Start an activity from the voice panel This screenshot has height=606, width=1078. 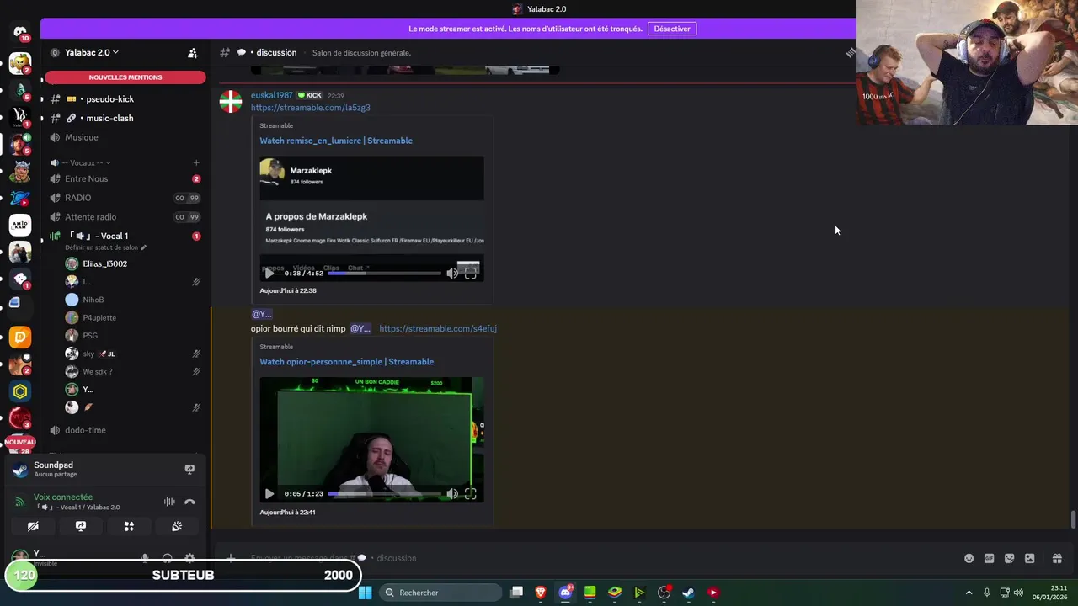tap(129, 526)
